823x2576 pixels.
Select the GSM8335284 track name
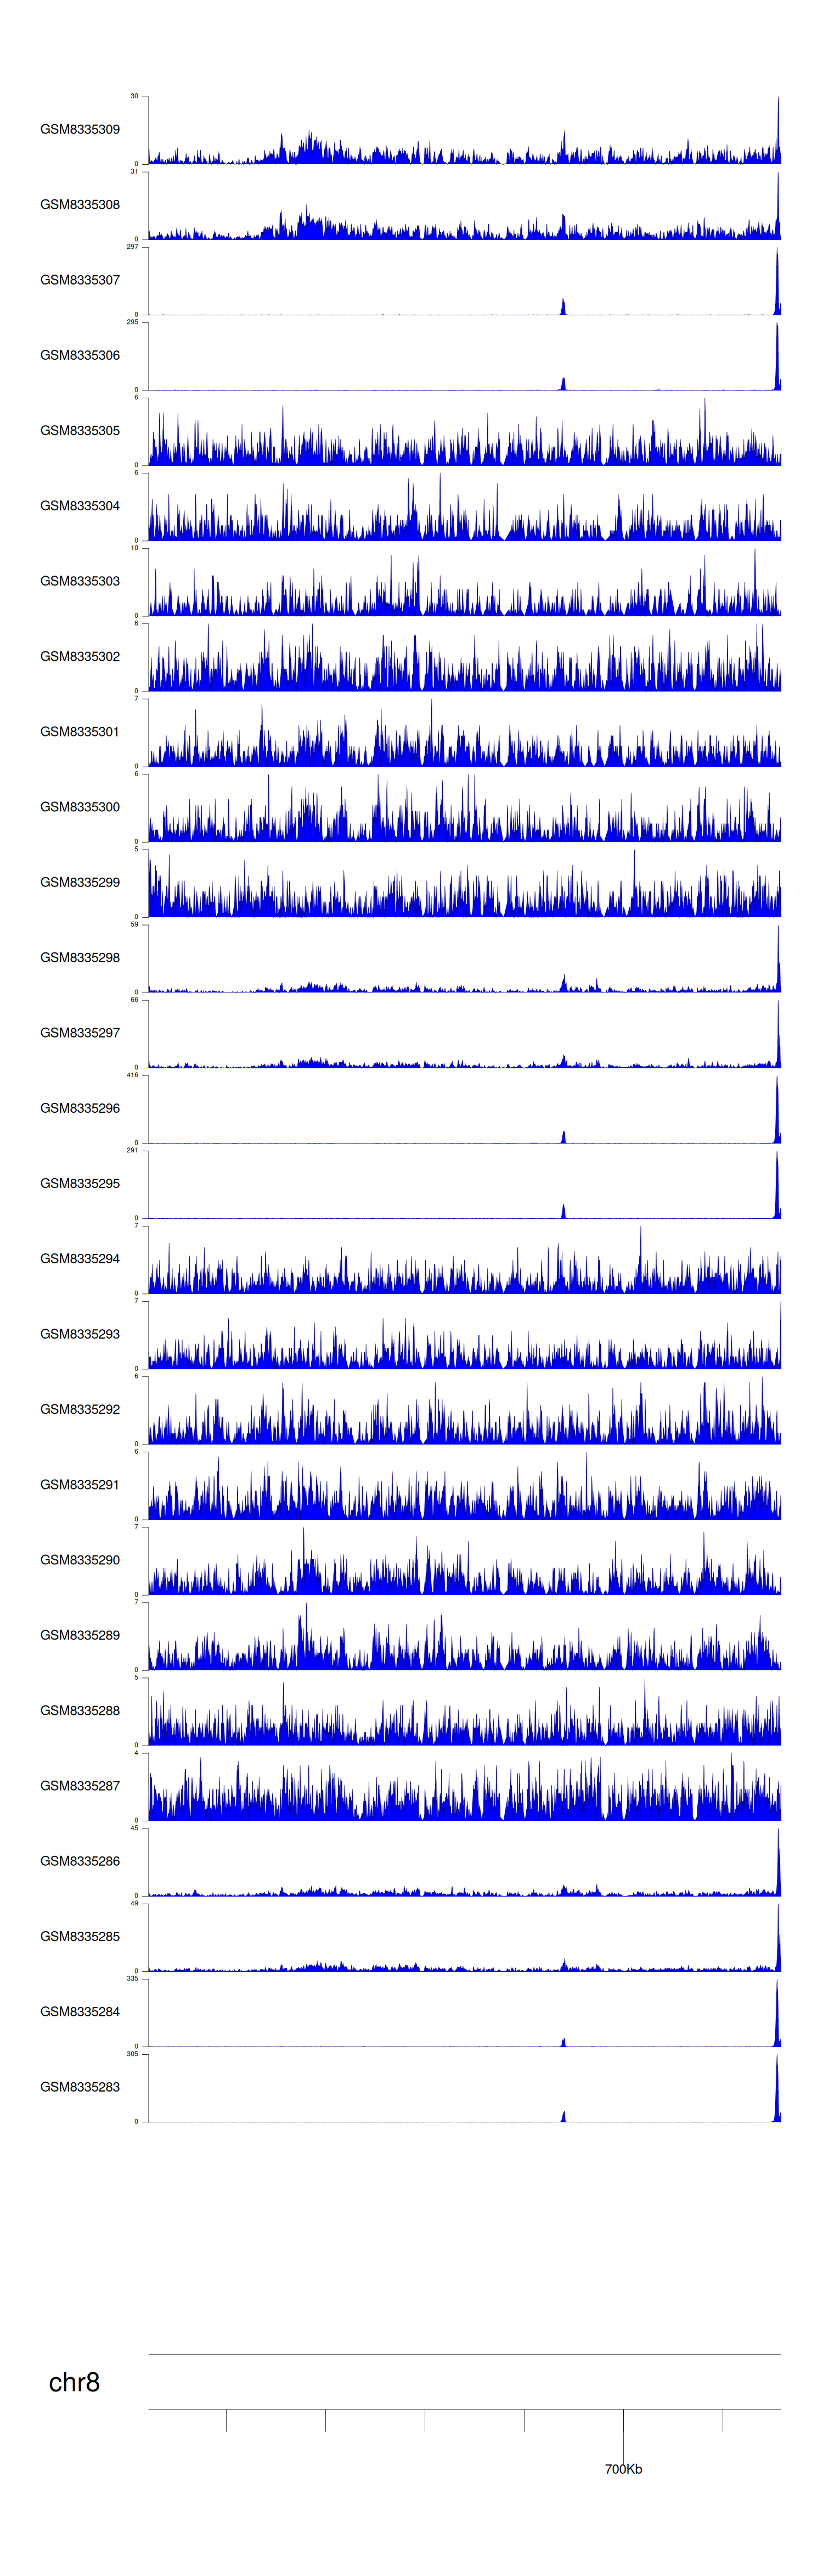click(80, 2011)
